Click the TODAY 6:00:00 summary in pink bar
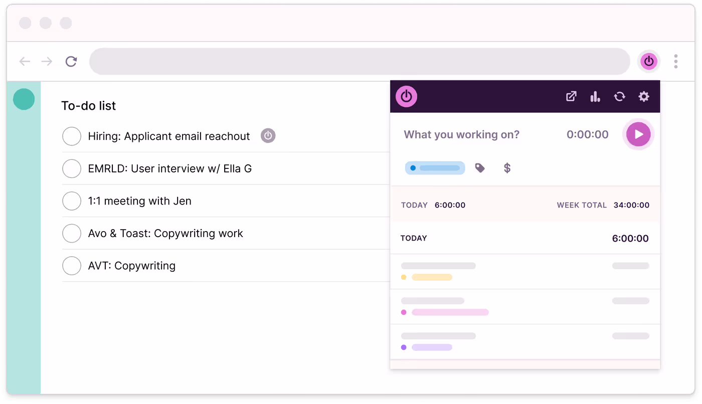 pos(433,205)
